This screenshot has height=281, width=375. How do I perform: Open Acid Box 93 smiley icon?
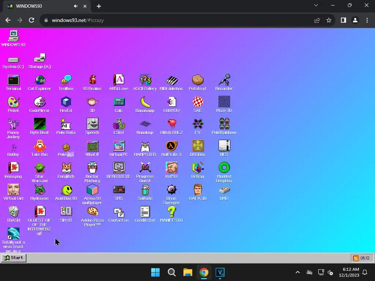click(66, 192)
